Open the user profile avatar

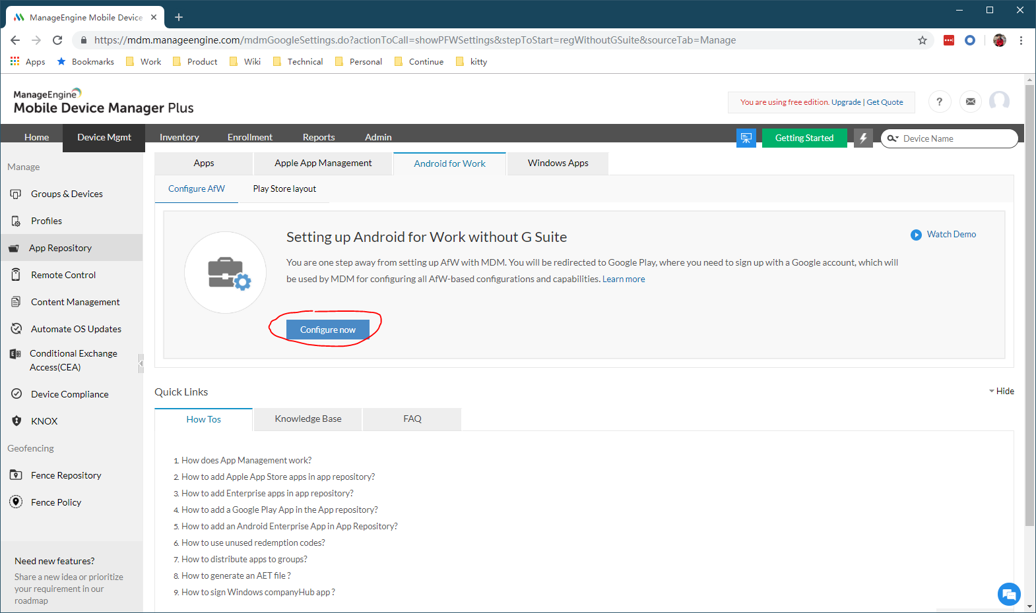click(1000, 102)
